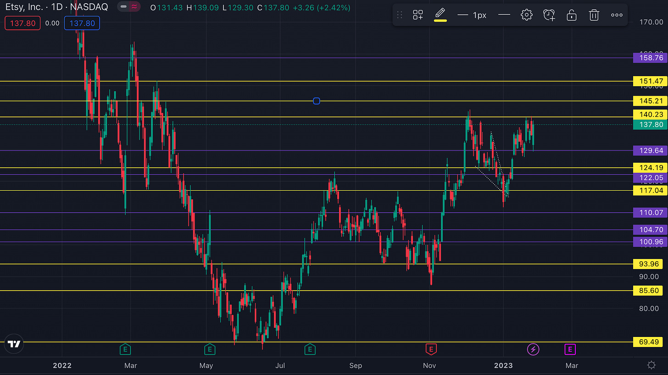
Task: Click the 170.00 axis tick label
Action: [x=650, y=22]
